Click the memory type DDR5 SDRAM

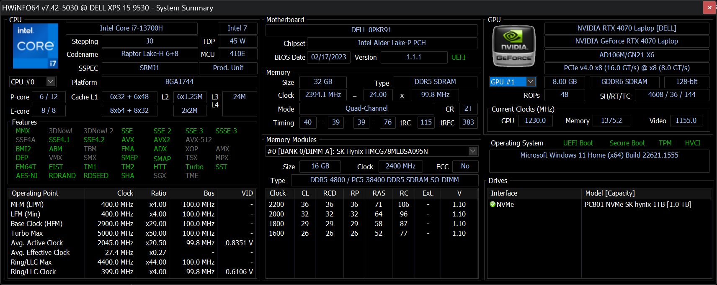point(435,82)
